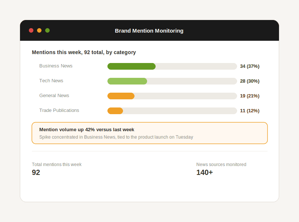The height and width of the screenshot is (222, 299).
Task: Select the Business News category label
Action: pyautogui.click(x=56, y=66)
